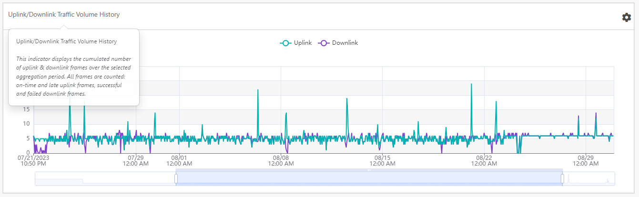Click the small grip atop the range selection

tap(369, 170)
